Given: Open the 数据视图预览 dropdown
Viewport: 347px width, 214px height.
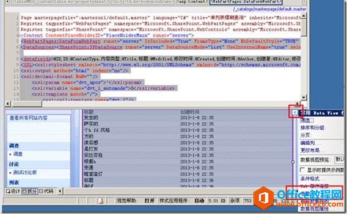Looking at the screenshot, I should 340,159.
